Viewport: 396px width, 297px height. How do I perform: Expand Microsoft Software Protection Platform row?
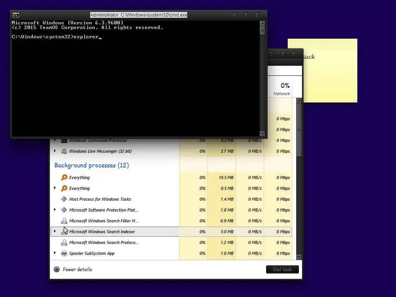55,210
